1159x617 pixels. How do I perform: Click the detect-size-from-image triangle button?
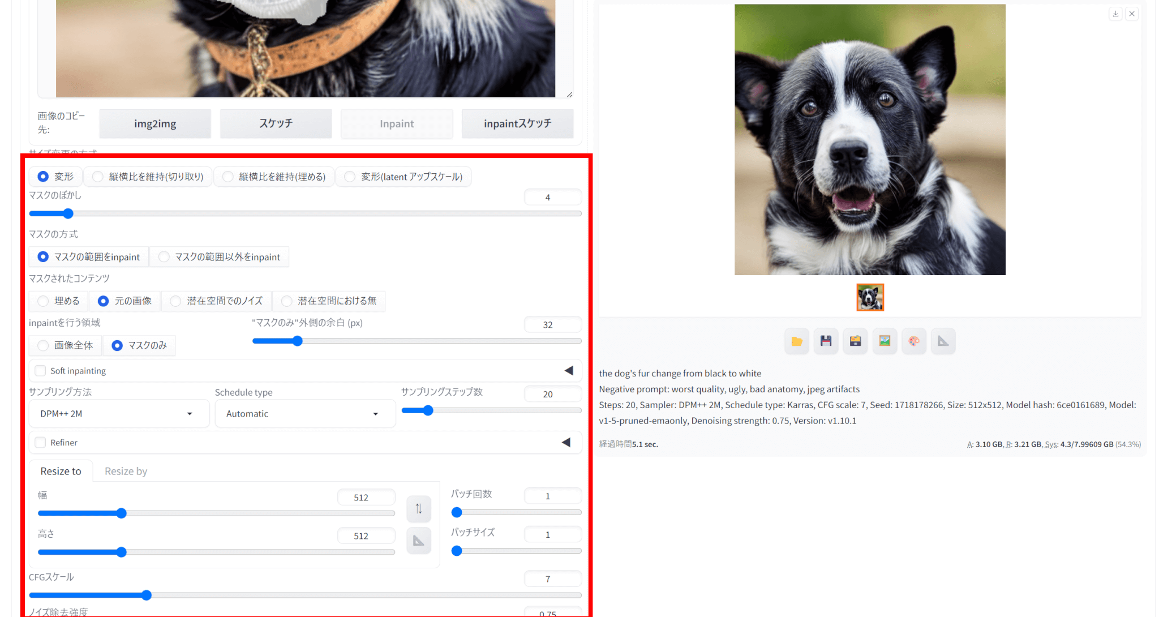pos(419,541)
